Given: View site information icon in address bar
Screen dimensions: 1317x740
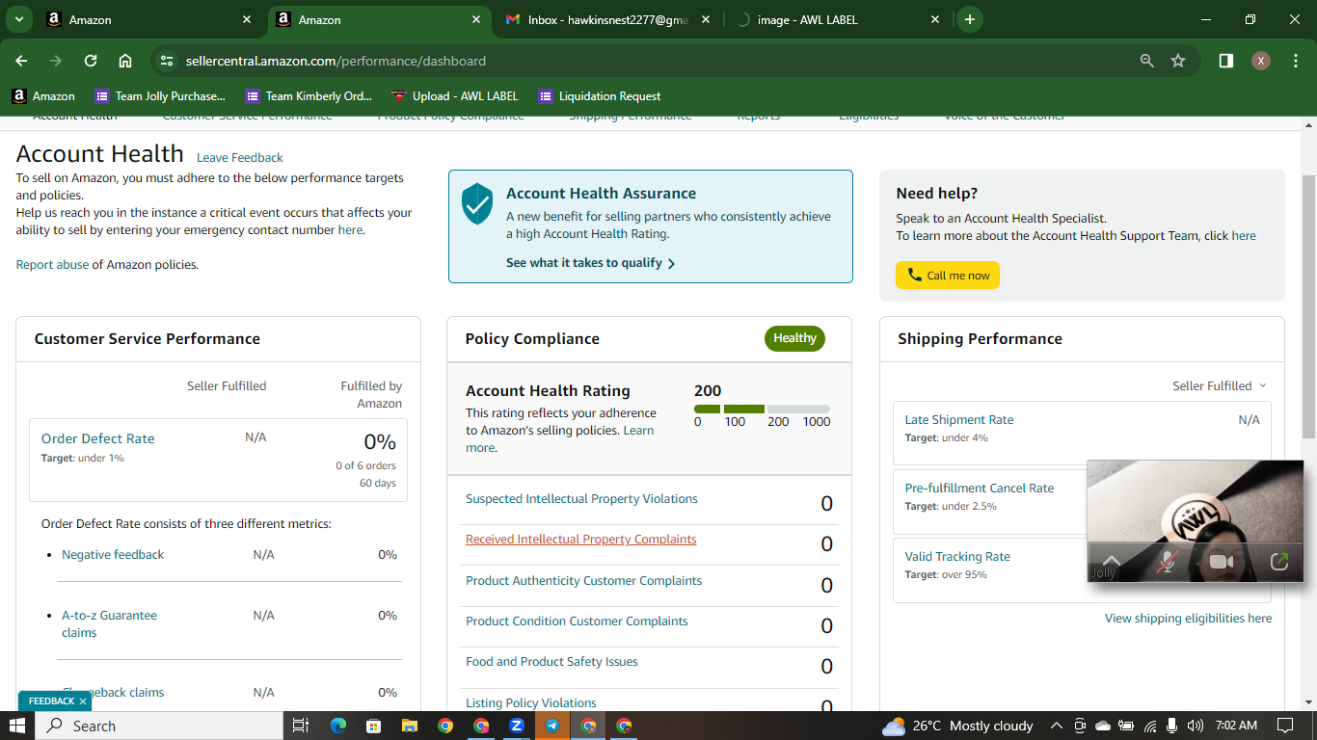Looking at the screenshot, I should [x=167, y=61].
